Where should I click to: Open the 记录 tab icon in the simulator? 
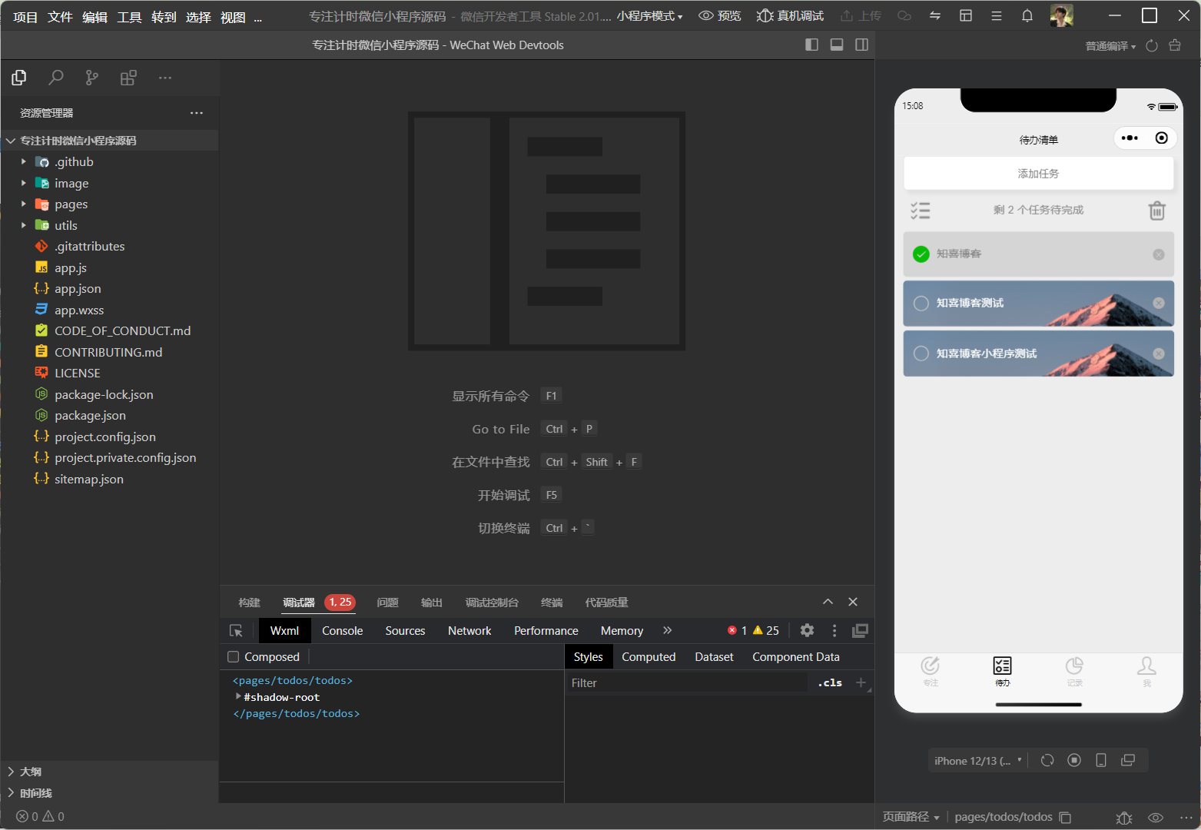pyautogui.click(x=1073, y=670)
